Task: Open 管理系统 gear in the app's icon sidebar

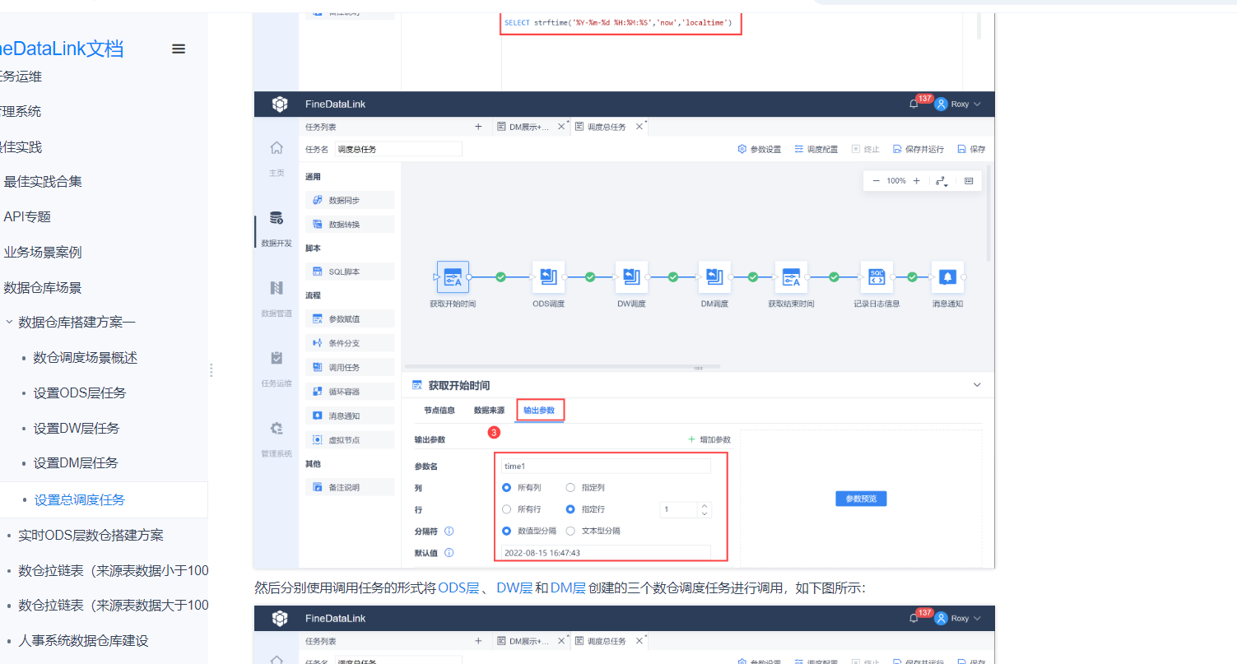Action: (x=277, y=428)
